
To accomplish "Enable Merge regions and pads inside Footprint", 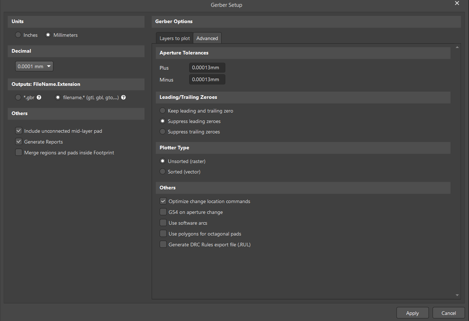I will pos(19,153).
